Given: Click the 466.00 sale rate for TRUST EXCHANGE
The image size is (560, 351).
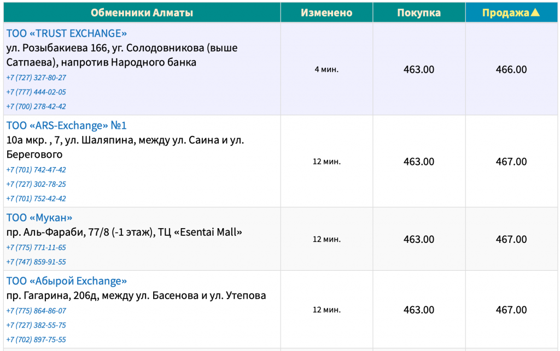Looking at the screenshot, I should 511,69.
